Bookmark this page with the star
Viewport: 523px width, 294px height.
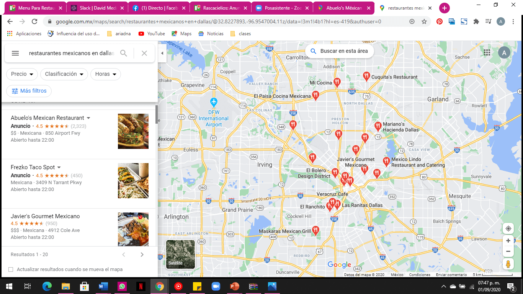(424, 22)
